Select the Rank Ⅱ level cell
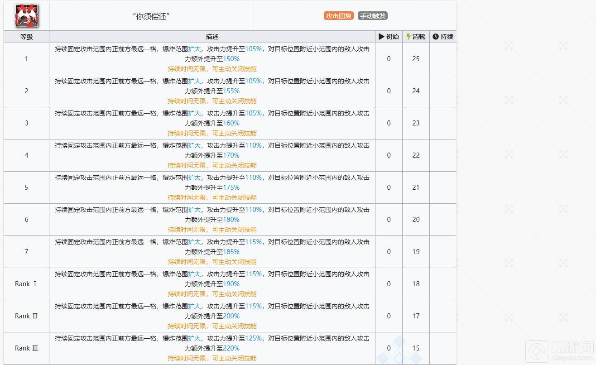The width and height of the screenshot is (596, 365). tap(26, 316)
